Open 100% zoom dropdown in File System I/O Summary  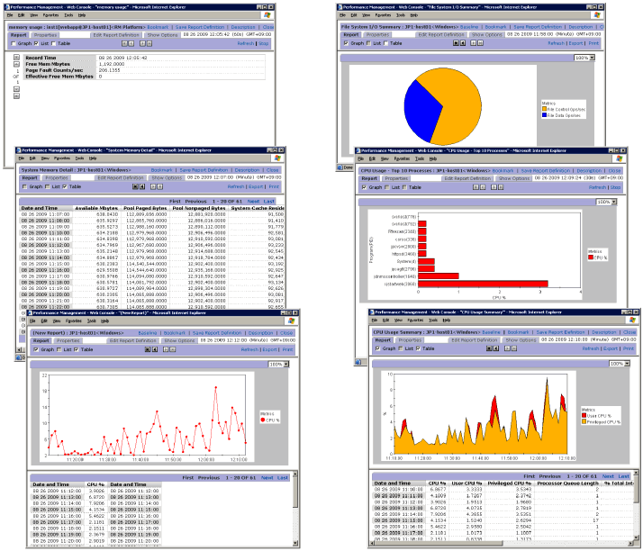tap(584, 58)
